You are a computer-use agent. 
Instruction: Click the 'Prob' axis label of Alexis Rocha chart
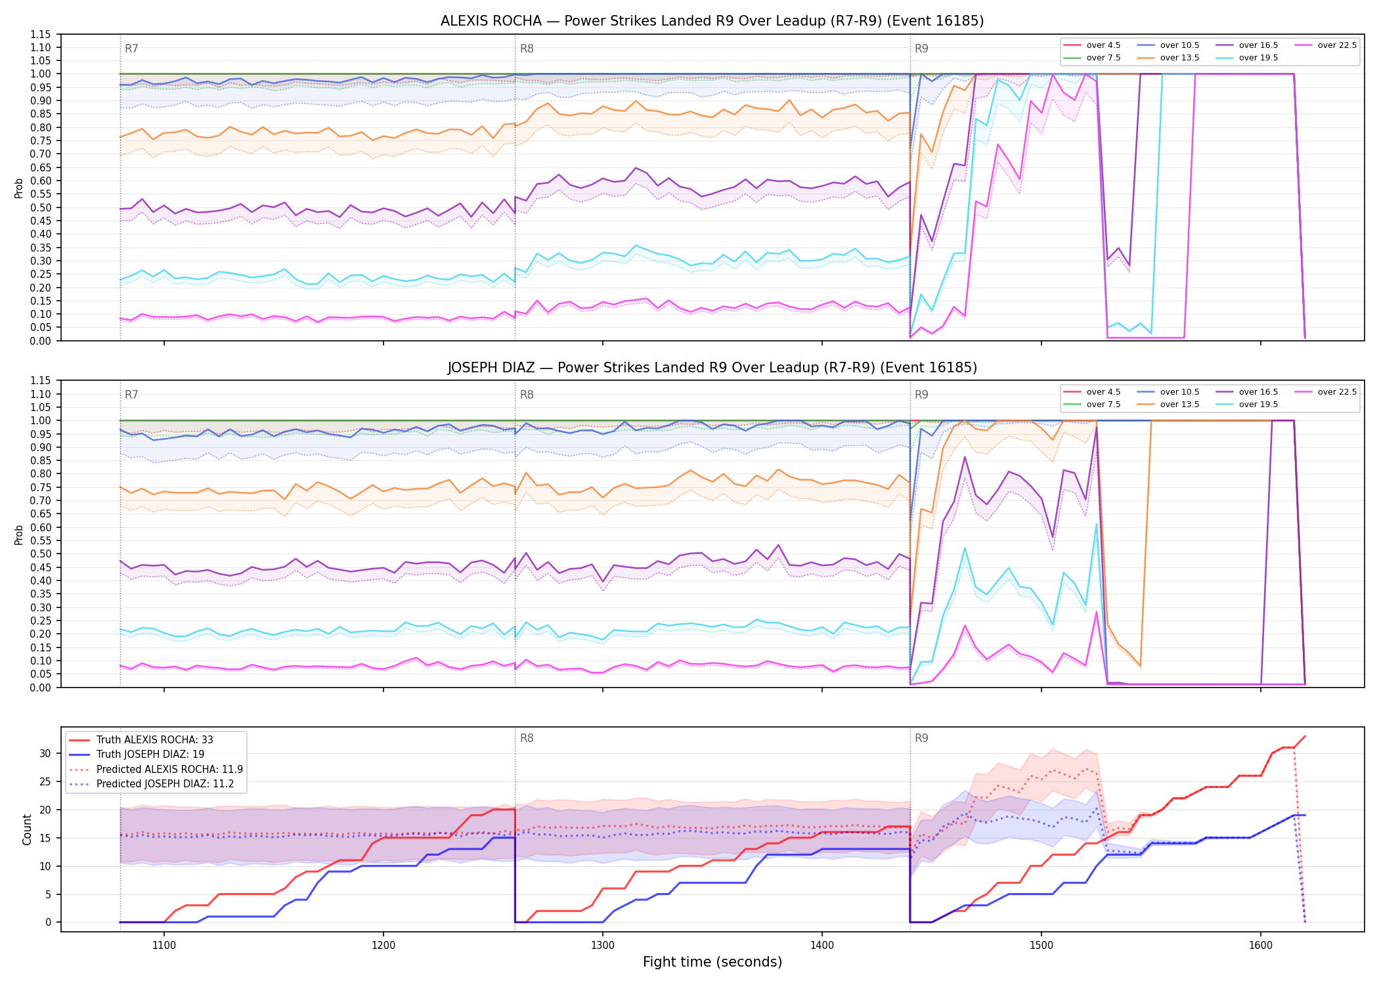(x=19, y=188)
